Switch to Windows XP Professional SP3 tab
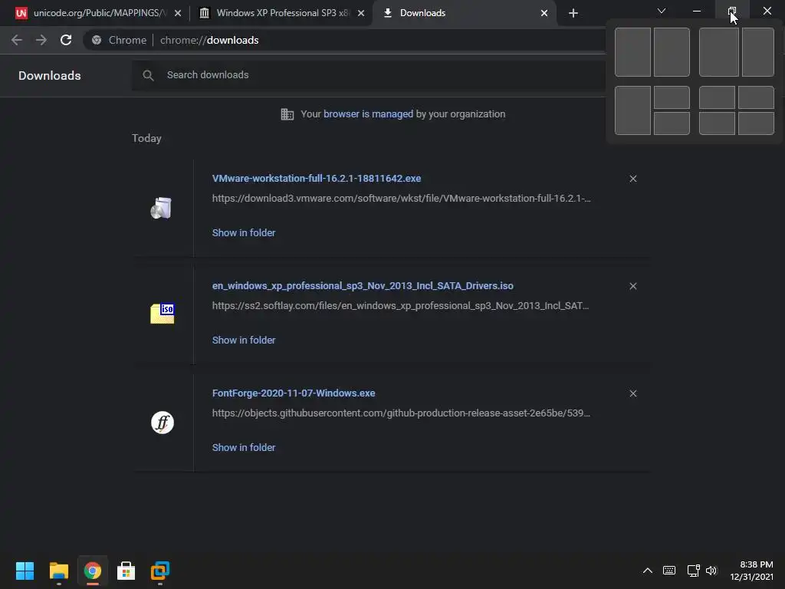The width and height of the screenshot is (785, 589). [281, 13]
